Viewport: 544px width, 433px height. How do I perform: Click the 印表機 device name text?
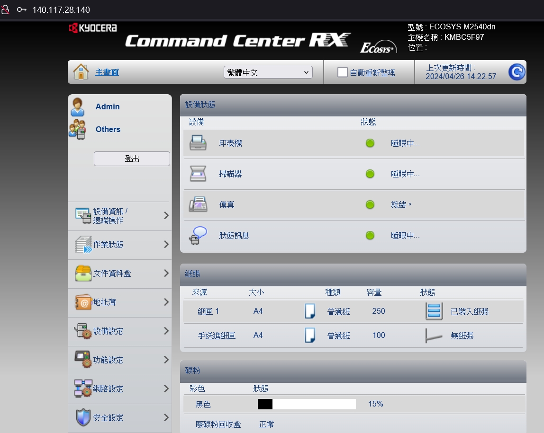coord(230,143)
